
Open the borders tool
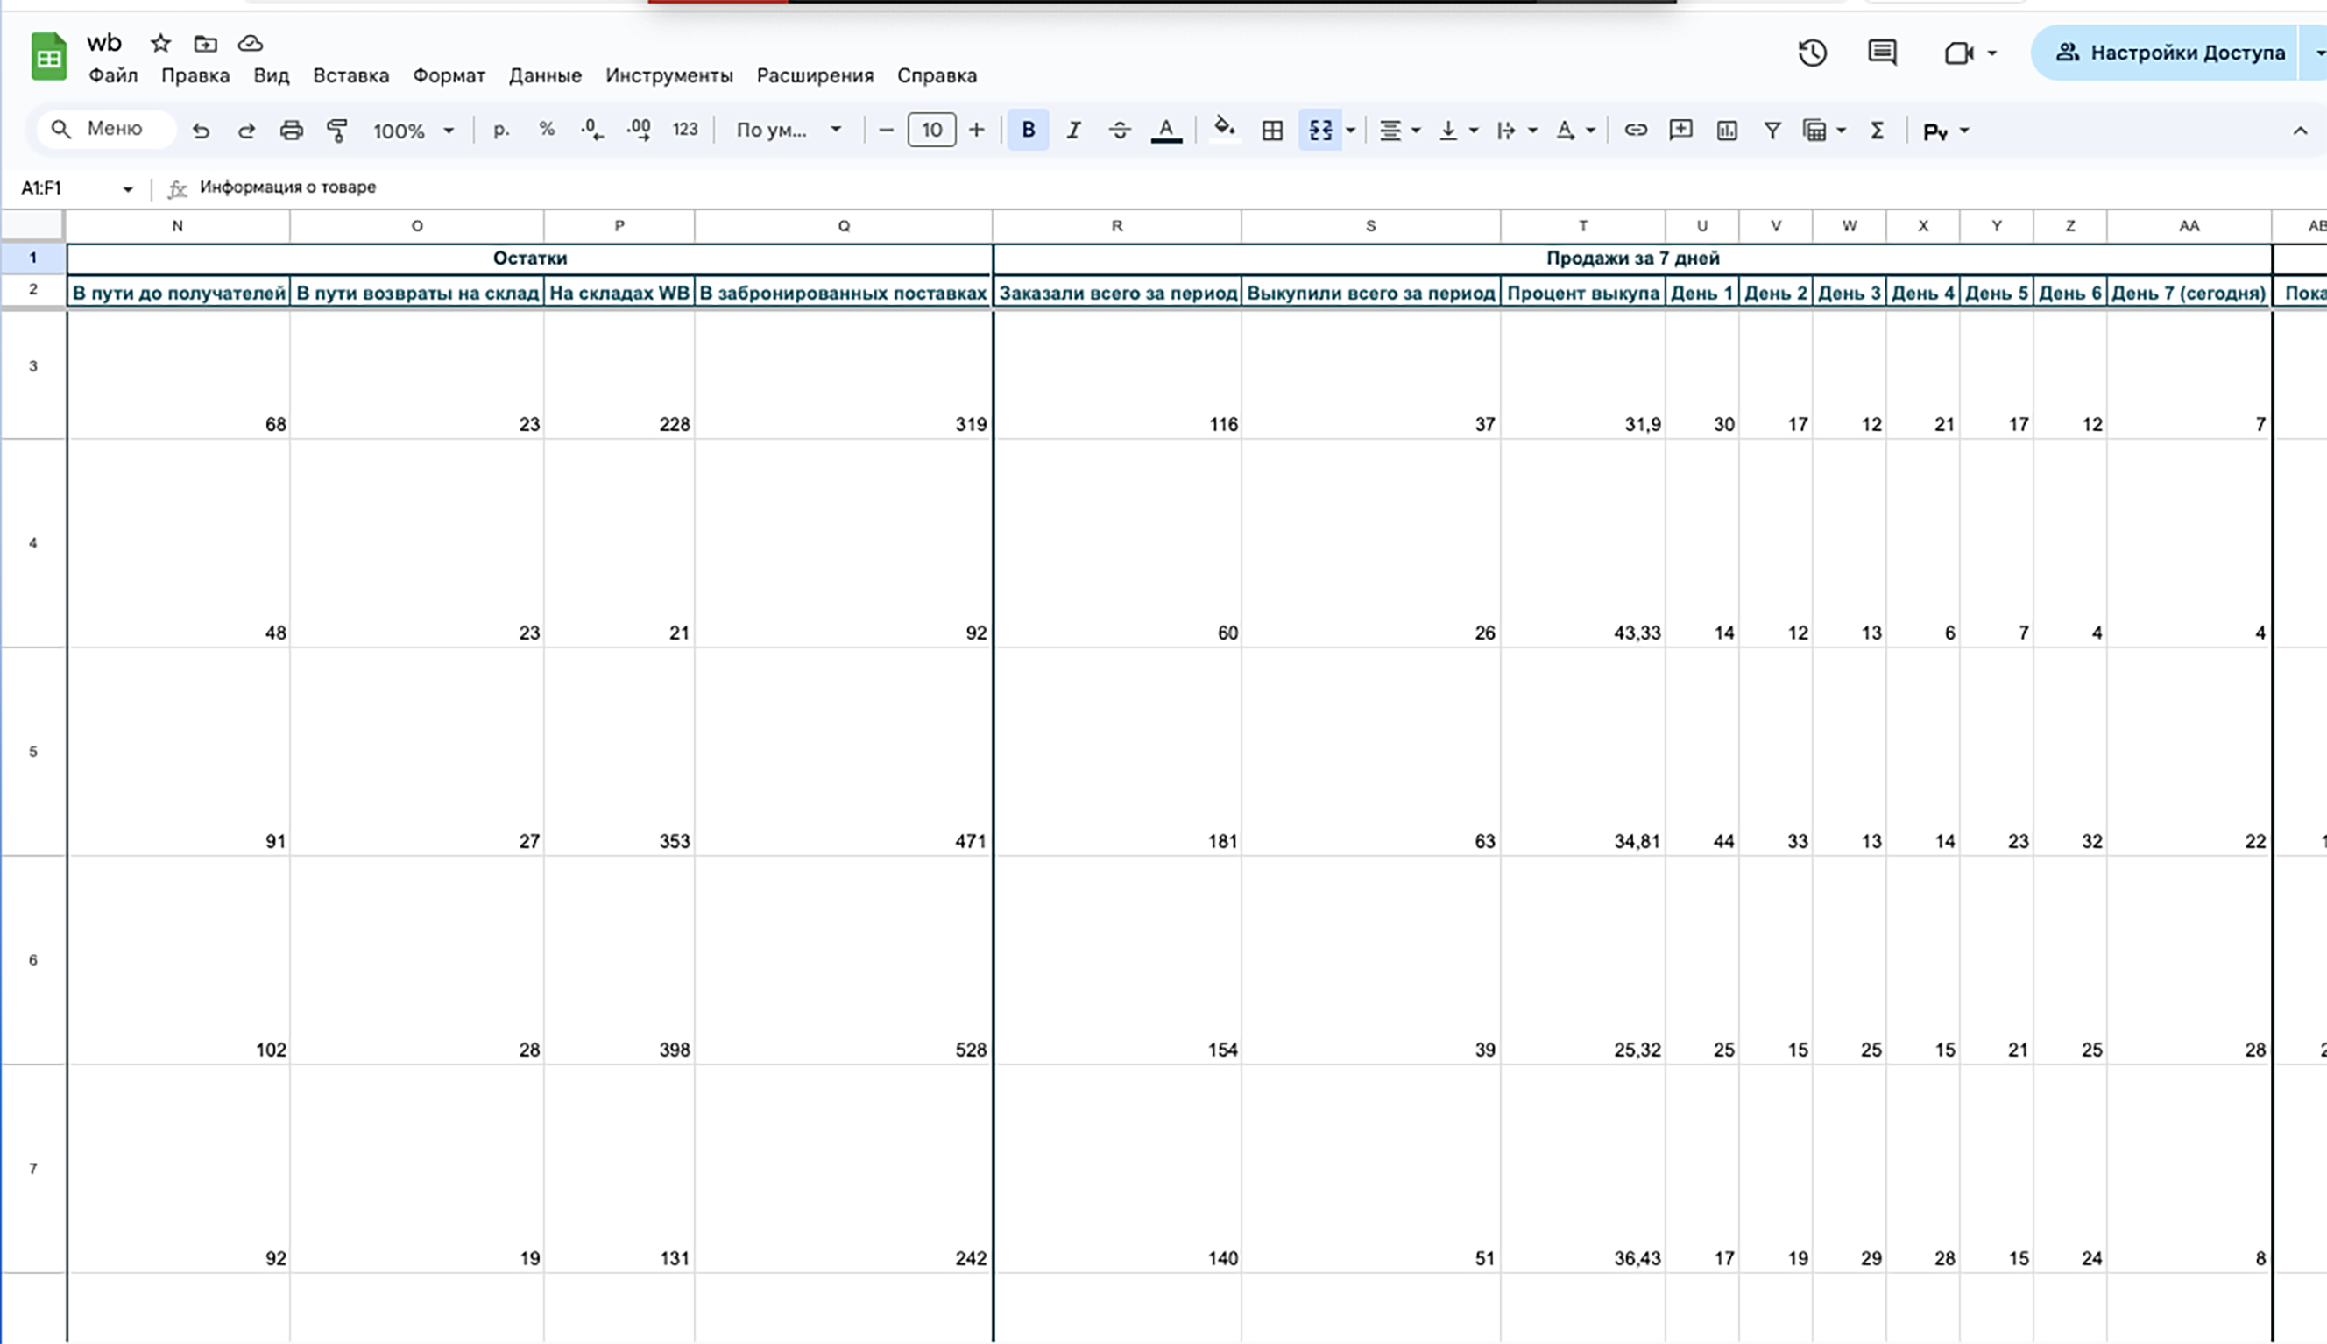point(1272,131)
